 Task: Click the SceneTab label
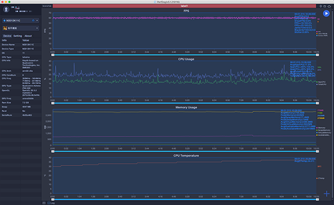(x=47, y=6)
